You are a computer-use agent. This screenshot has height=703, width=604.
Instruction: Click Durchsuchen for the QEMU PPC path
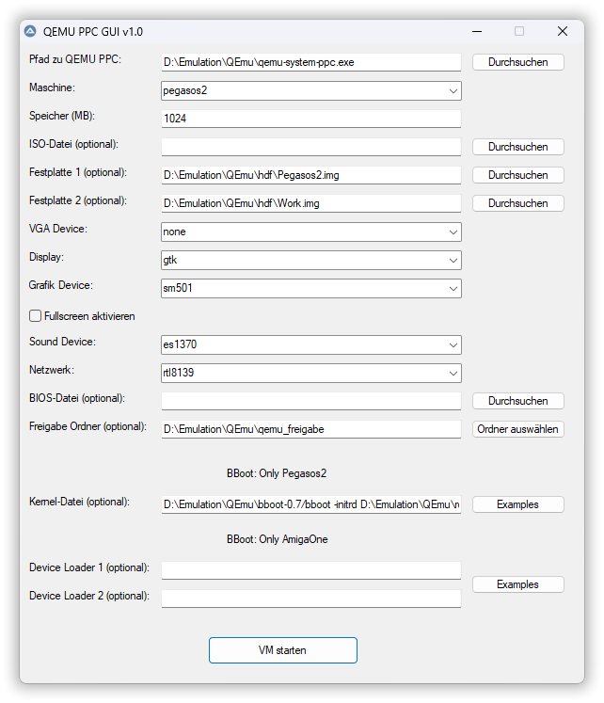click(x=517, y=62)
